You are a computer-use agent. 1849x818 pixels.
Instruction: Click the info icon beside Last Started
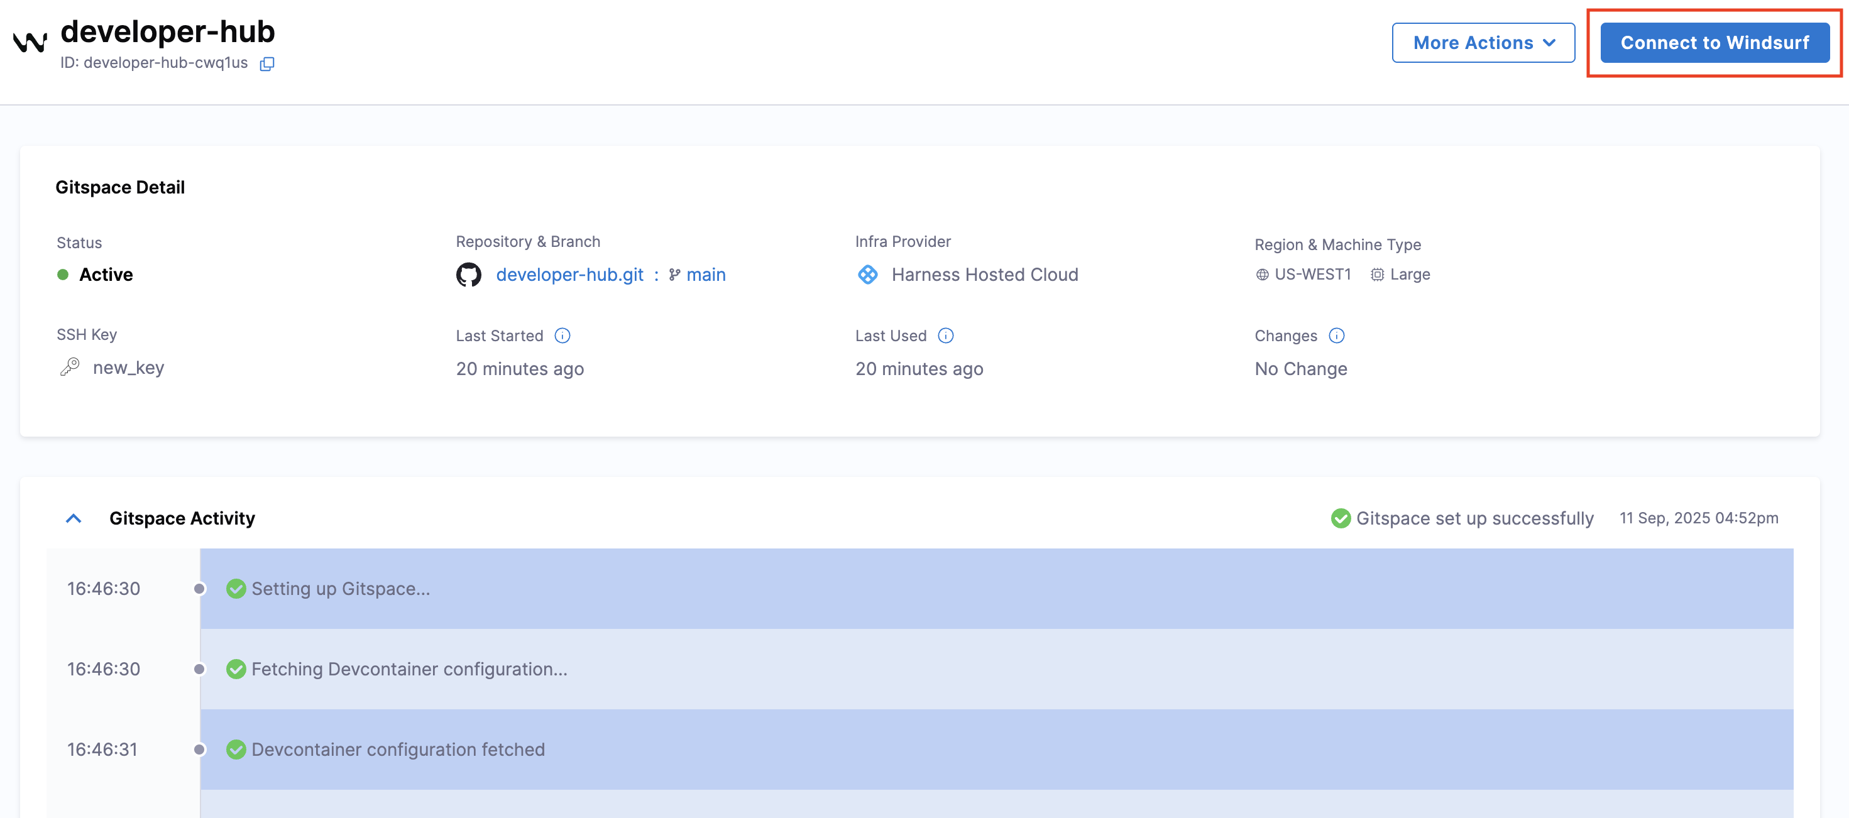coord(562,336)
